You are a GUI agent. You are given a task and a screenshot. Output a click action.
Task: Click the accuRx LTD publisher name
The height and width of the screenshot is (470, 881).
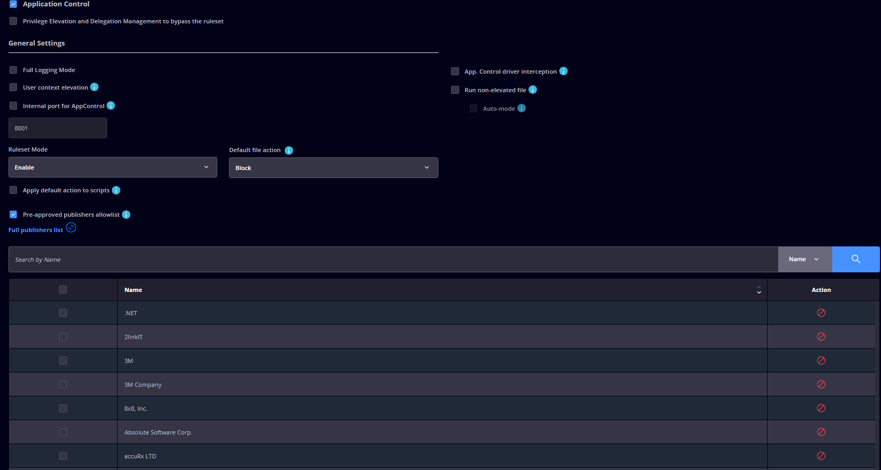(x=140, y=456)
